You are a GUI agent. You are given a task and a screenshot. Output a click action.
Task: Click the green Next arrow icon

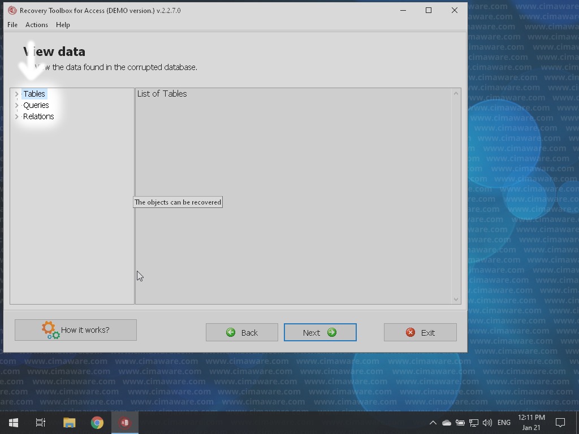click(x=332, y=332)
